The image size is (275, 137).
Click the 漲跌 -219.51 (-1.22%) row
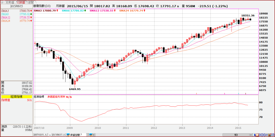[x=17, y=127]
